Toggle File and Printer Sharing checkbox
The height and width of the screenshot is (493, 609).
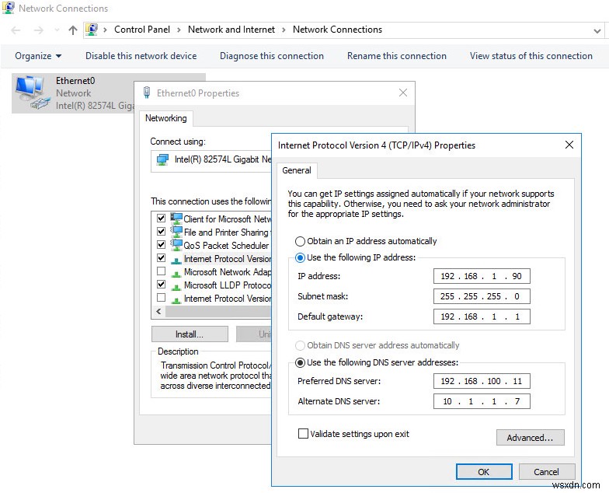click(x=162, y=232)
